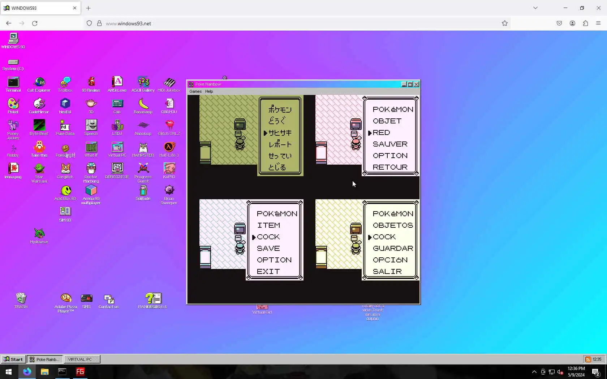
Task: Open the Games menu in Poke Rainbow
Action: (195, 91)
